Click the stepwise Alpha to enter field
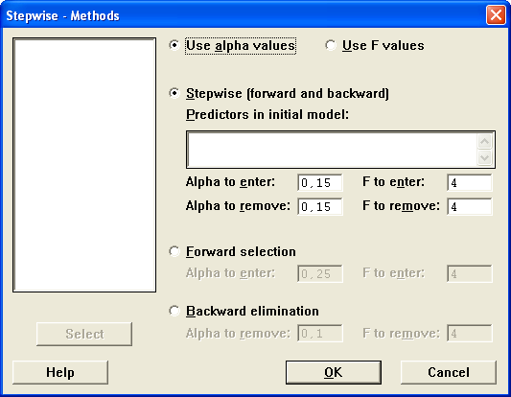 pos(320,182)
